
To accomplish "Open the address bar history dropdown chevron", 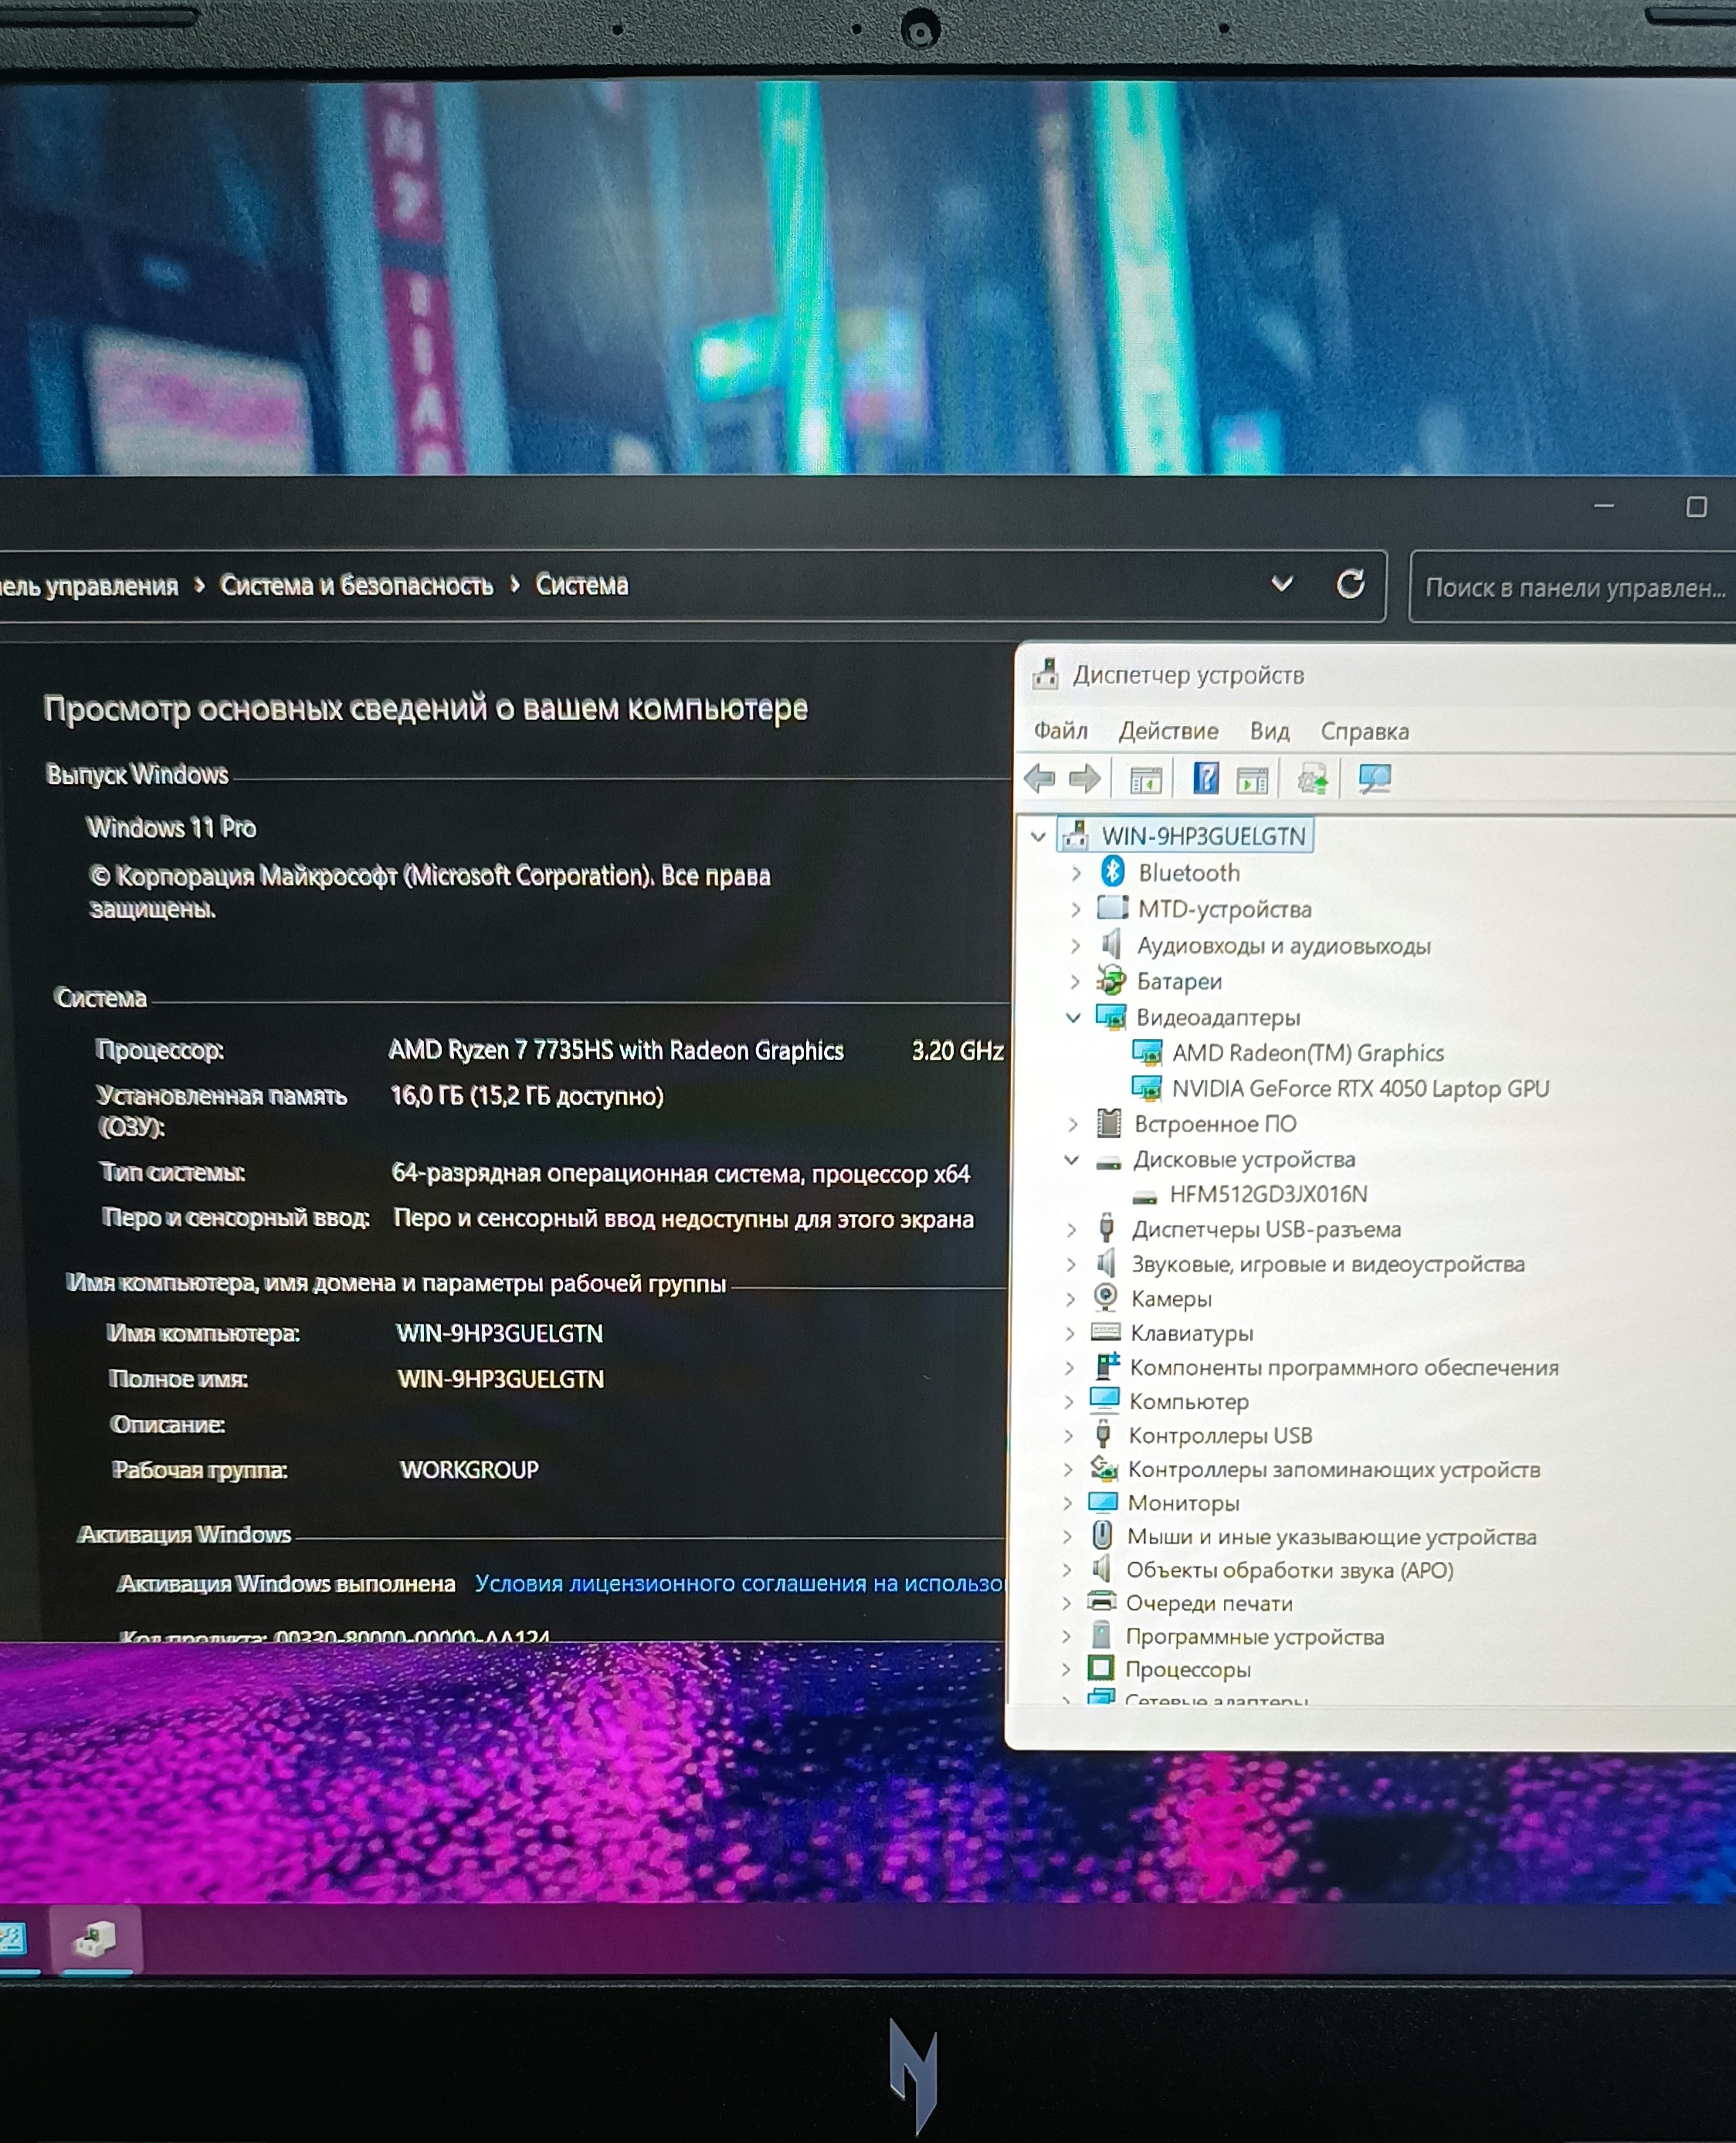I will pos(1282,583).
